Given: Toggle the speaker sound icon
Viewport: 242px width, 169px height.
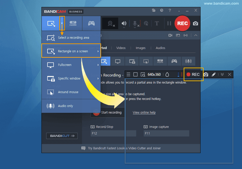Looking at the screenshot, I should (124, 24).
